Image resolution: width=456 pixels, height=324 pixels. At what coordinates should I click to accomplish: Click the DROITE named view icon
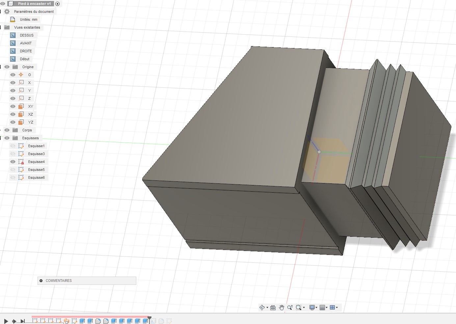pos(13,51)
